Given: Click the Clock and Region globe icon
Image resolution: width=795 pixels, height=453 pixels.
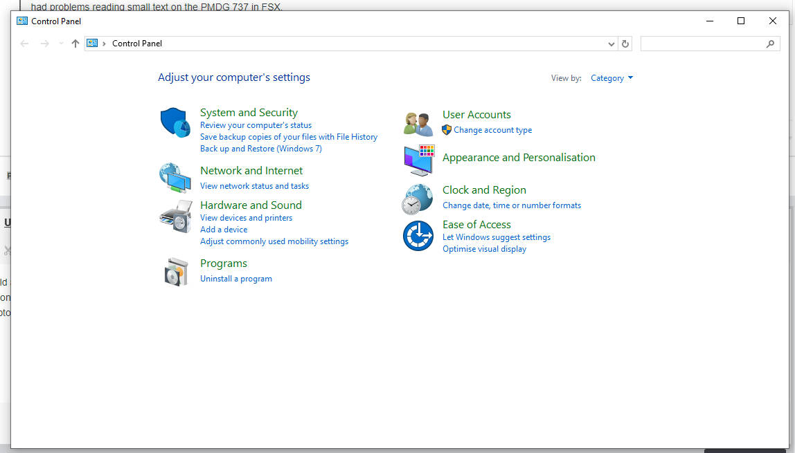Looking at the screenshot, I should (418, 199).
